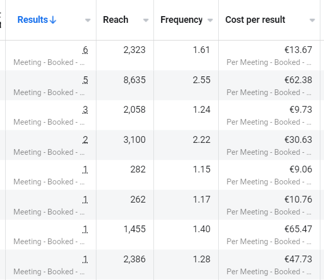
Task: Select the Cost per result header label
Action: pyautogui.click(x=255, y=20)
